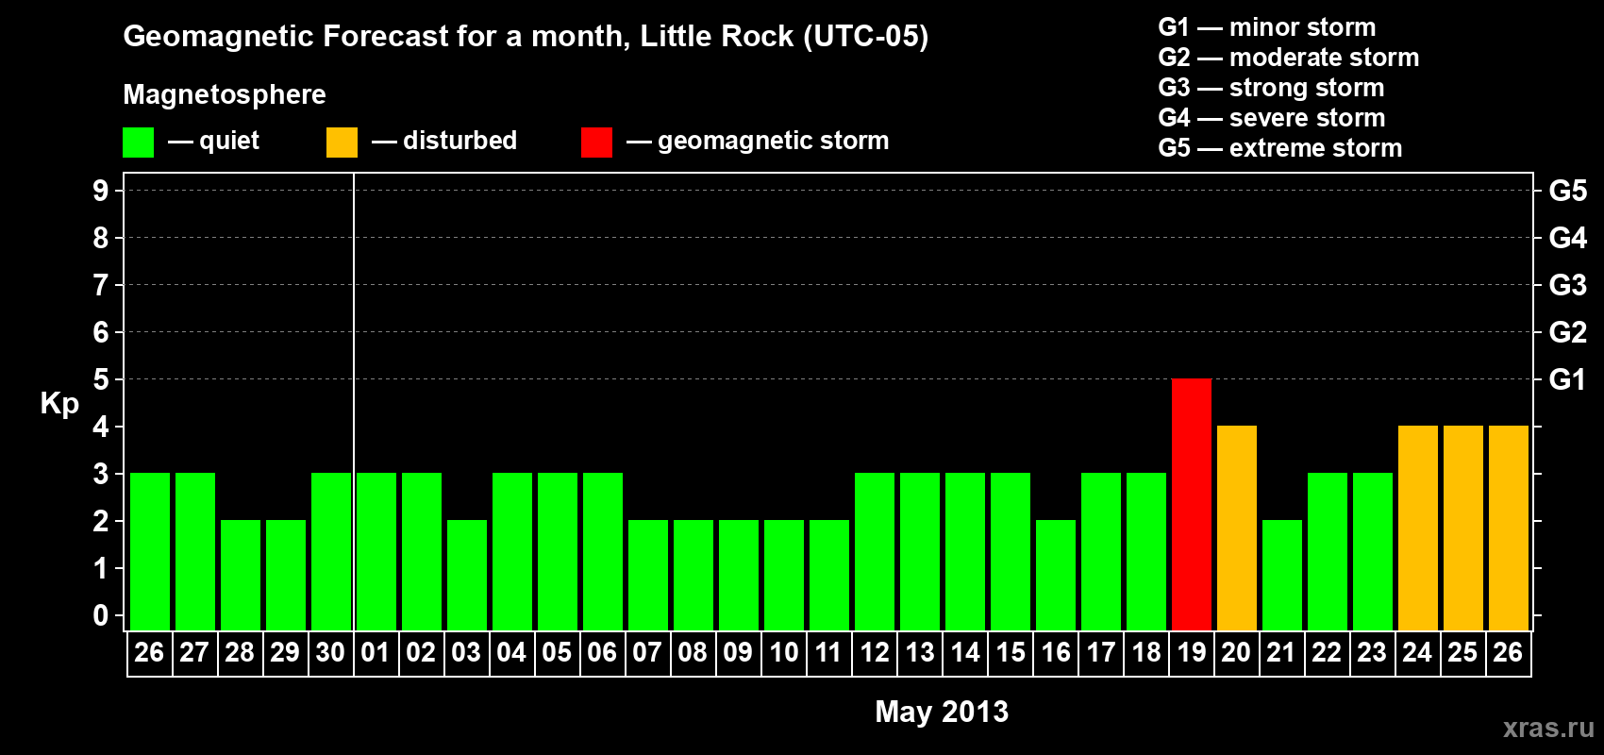
Task: Click the Kp axis value 0
Action: 101,615
